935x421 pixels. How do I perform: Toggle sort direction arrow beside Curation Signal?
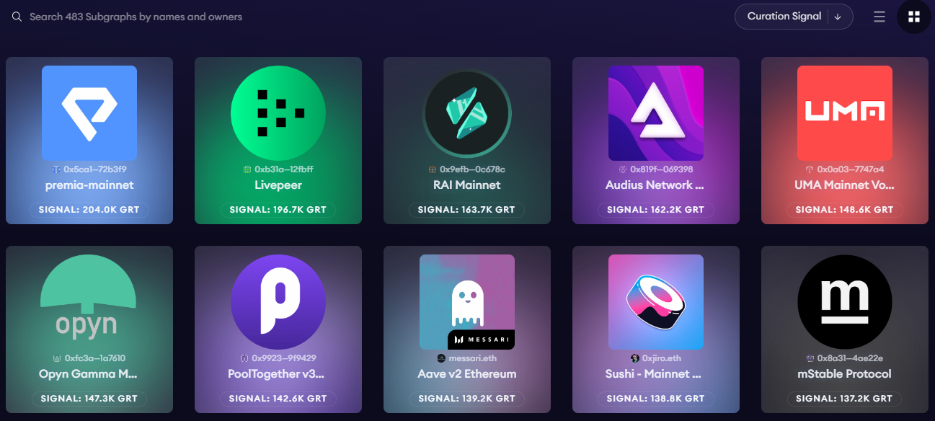838,17
